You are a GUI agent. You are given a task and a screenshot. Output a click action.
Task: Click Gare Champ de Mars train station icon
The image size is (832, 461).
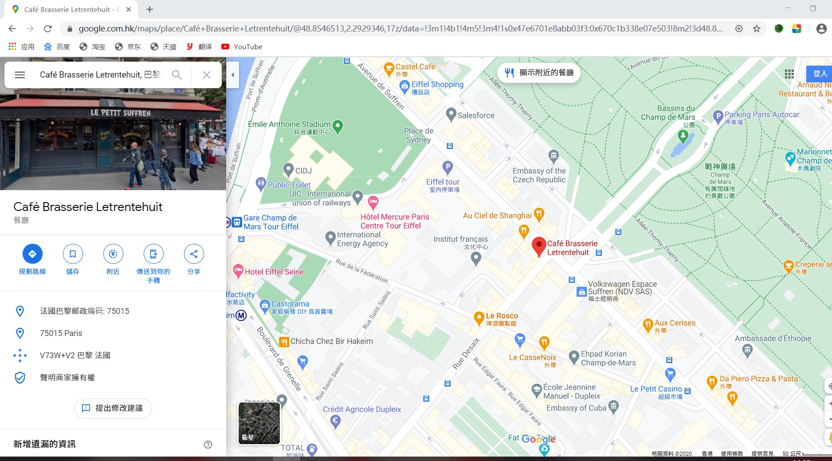pyautogui.click(x=237, y=222)
